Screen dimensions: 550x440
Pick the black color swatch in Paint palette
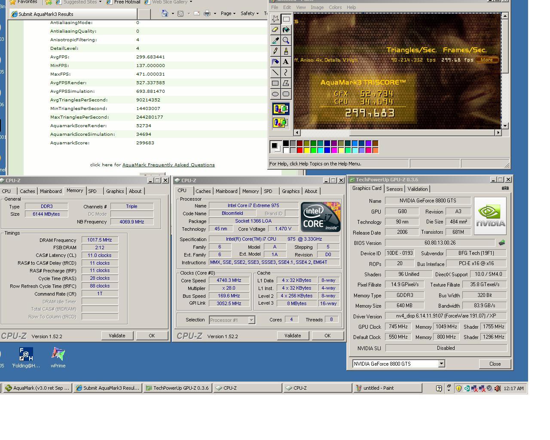(x=286, y=144)
